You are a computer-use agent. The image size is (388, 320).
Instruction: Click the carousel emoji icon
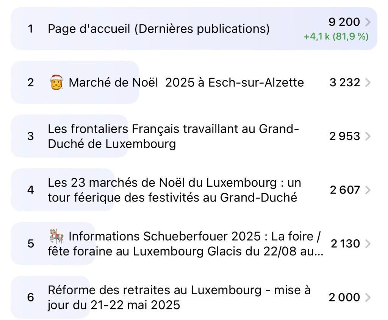(x=56, y=237)
